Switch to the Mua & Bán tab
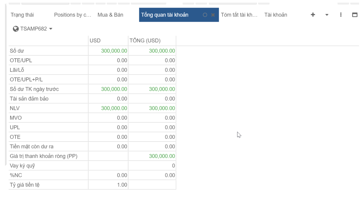This screenshot has width=363, height=199. [x=110, y=15]
